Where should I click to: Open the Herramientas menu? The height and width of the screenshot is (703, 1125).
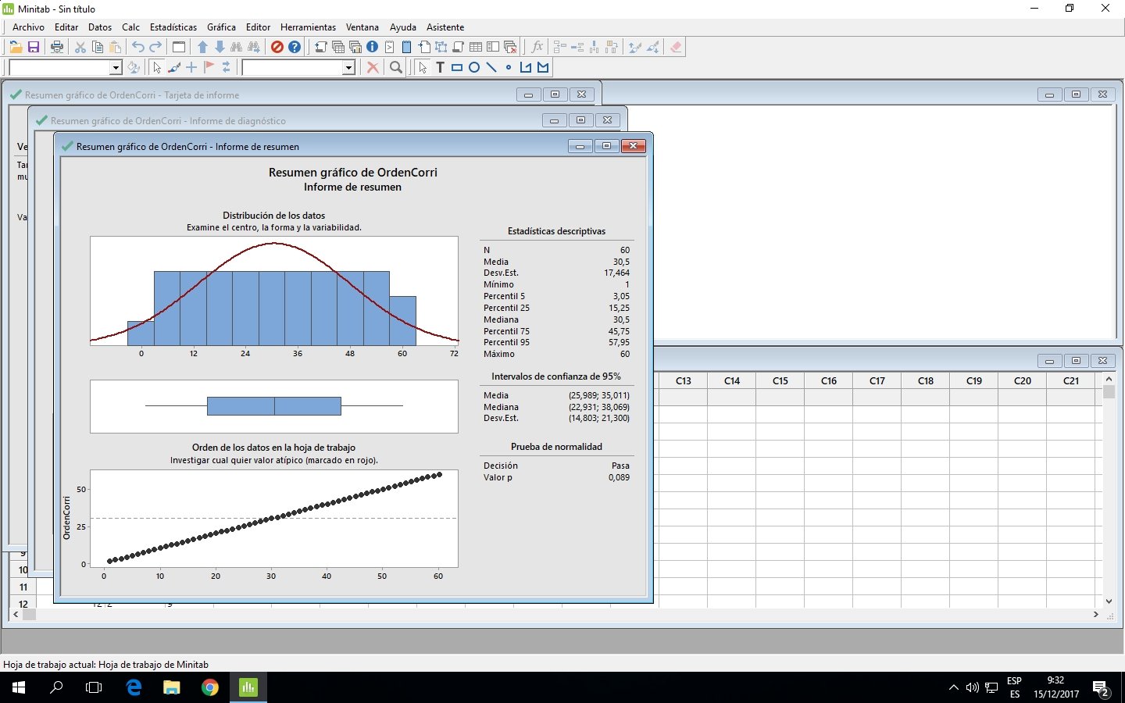[308, 27]
